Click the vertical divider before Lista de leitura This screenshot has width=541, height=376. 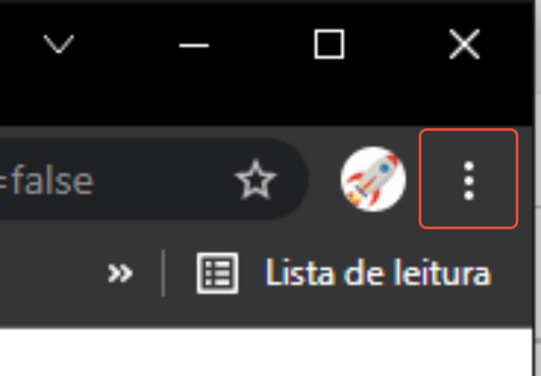pyautogui.click(x=163, y=273)
